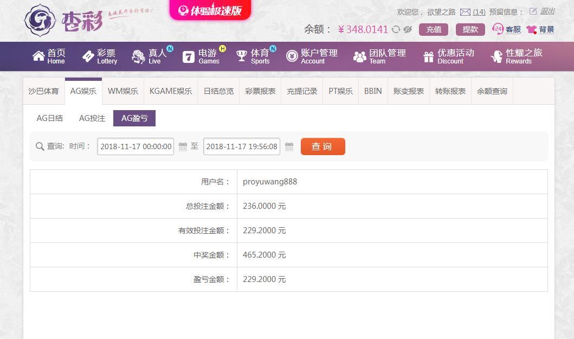
Task: Open the 背景 link
Action: tap(546, 29)
